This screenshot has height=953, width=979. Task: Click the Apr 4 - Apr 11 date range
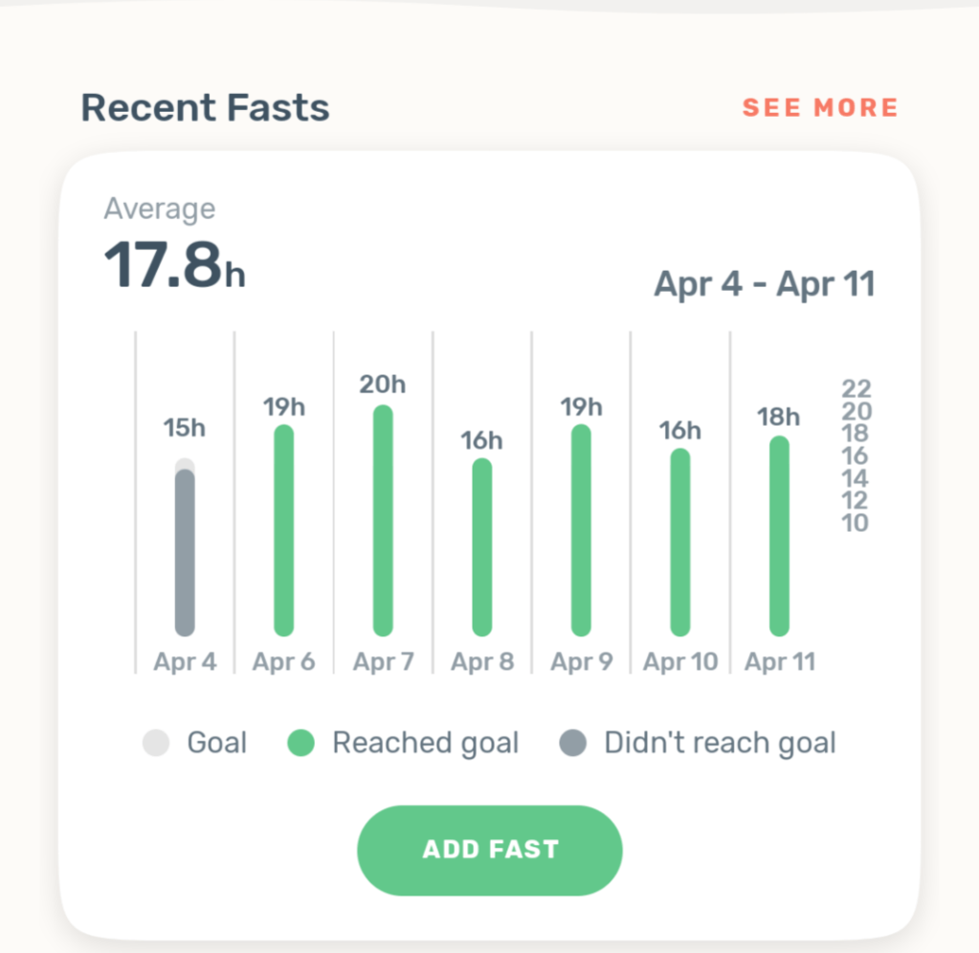[x=764, y=284]
